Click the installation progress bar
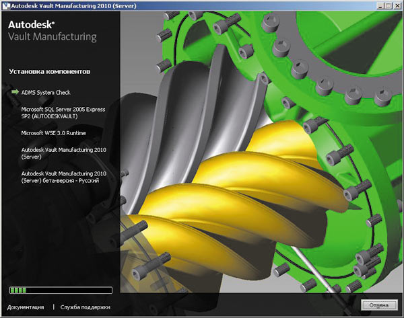Viewport: 404px width, 318px height. point(61,290)
